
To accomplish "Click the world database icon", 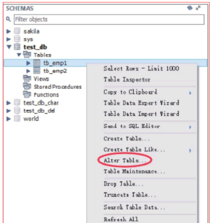I will [x=17, y=118].
